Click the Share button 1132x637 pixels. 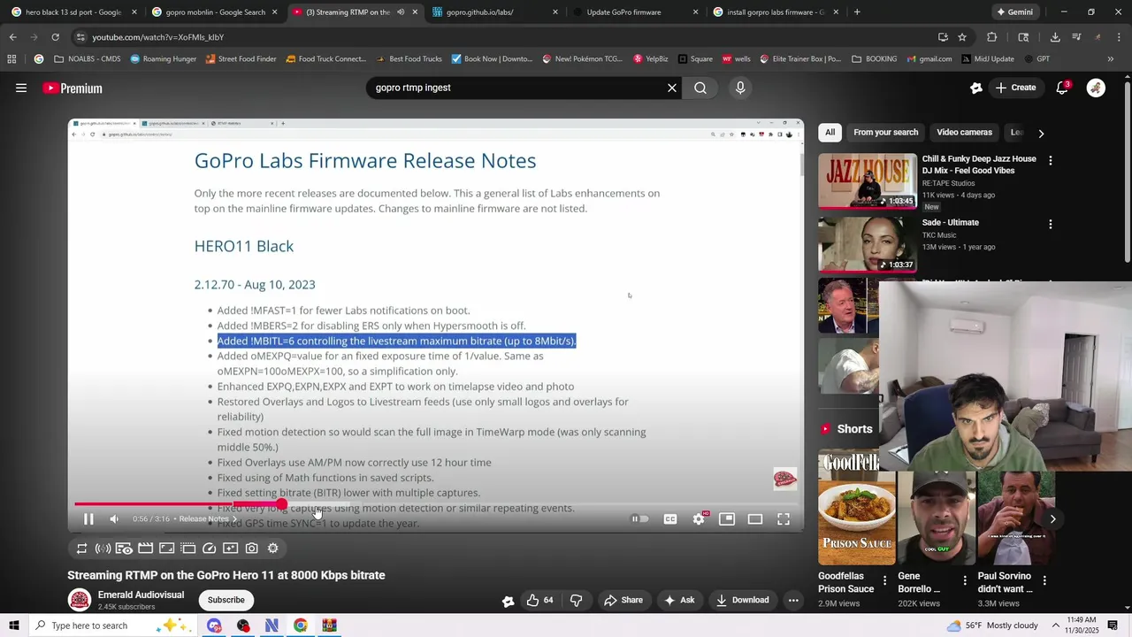623,600
